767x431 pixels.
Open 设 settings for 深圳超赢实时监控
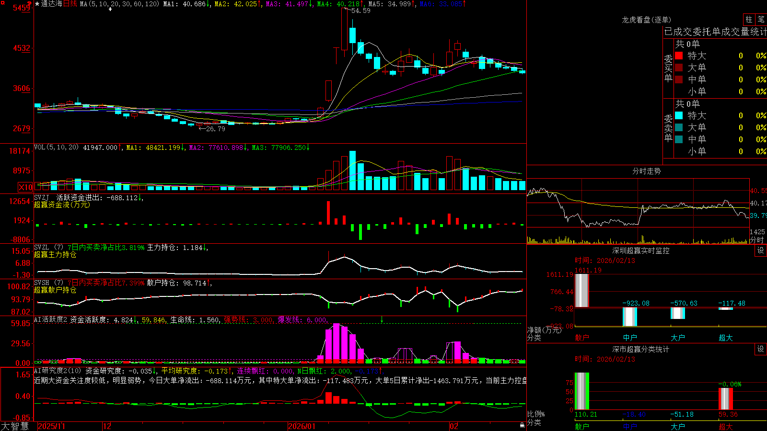[761, 250]
